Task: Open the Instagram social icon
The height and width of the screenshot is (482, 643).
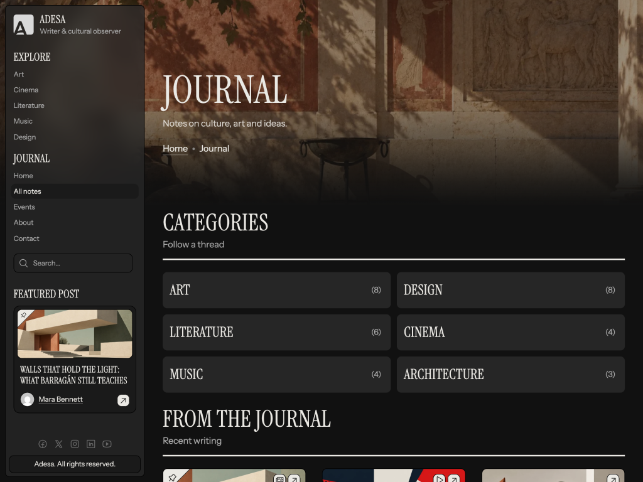Action: point(75,444)
